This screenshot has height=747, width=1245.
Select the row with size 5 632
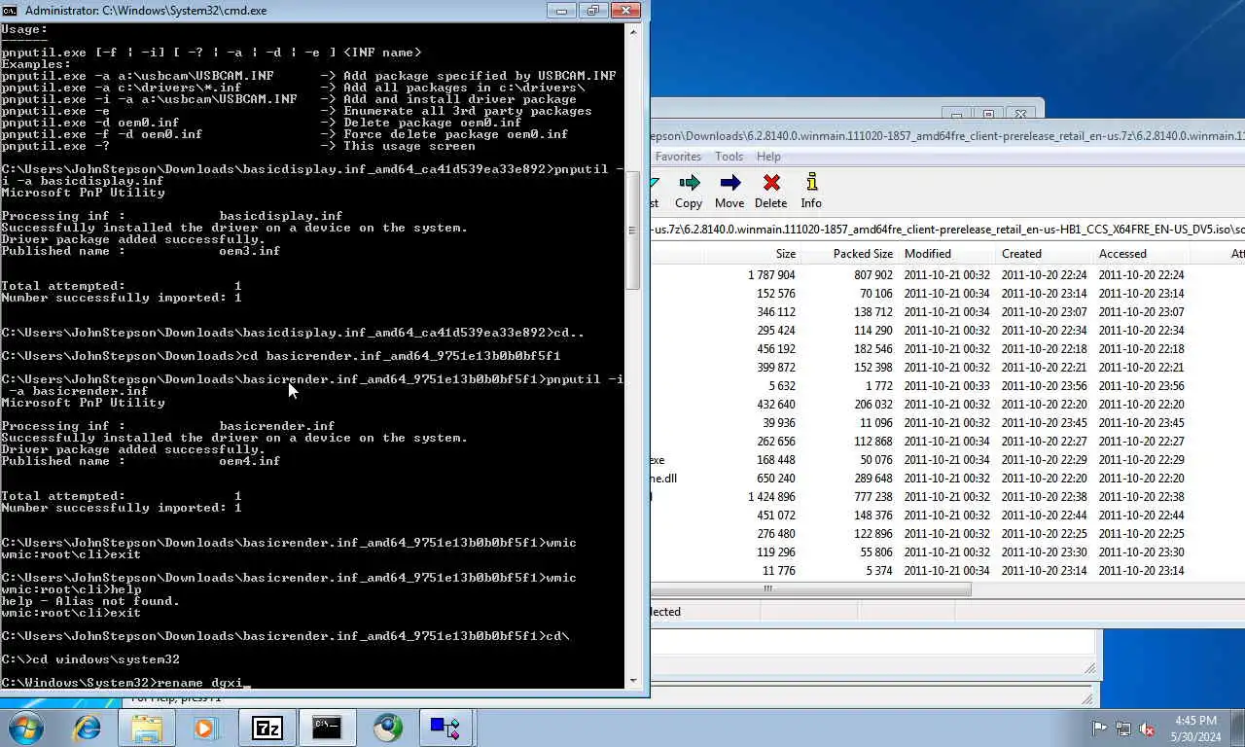pyautogui.click(x=947, y=386)
